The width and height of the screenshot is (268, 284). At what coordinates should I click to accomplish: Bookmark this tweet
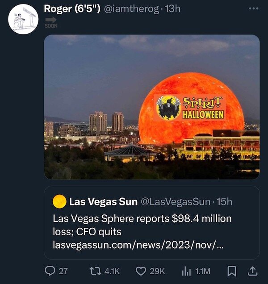[232, 271]
